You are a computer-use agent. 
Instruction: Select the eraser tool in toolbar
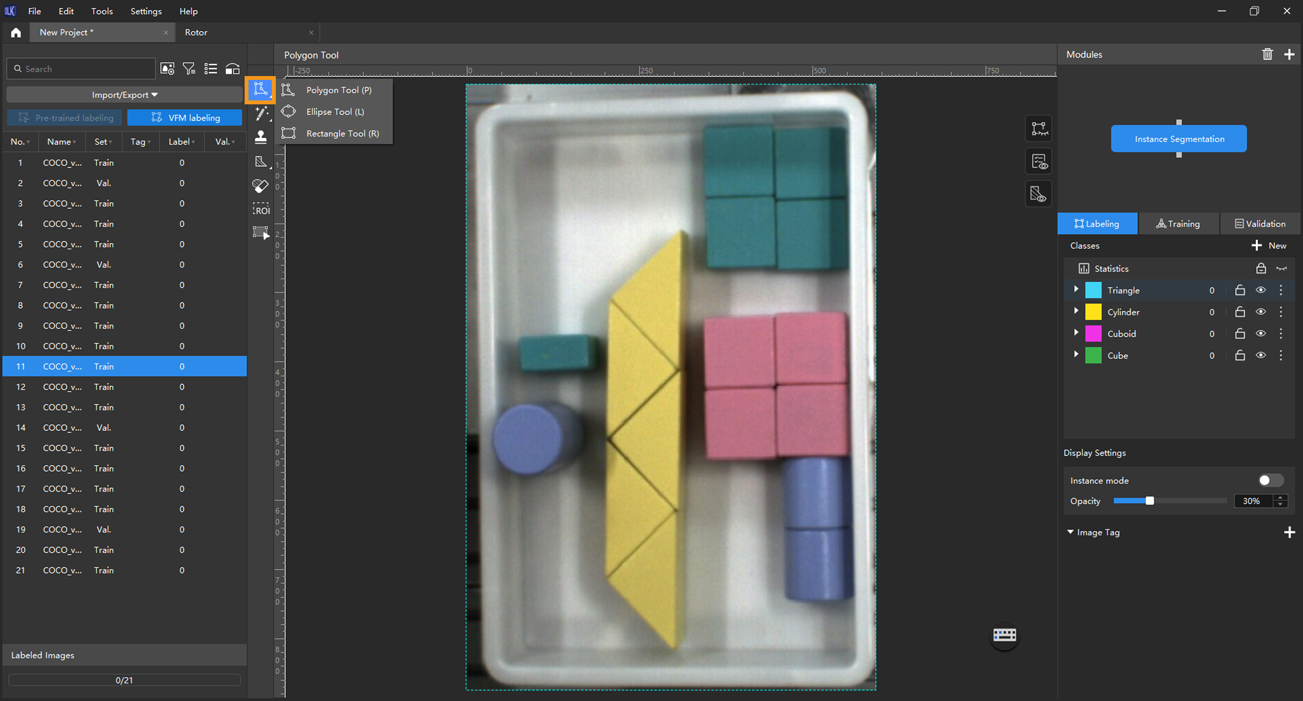click(261, 186)
